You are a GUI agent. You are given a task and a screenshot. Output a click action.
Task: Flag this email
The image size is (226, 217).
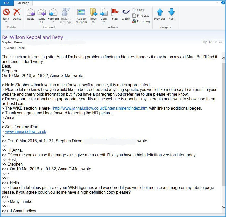[x=115, y=14]
